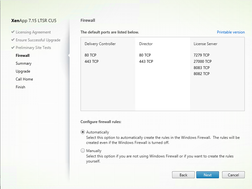252x189 pixels.
Task: Select 443 TCP under Director
Action: click(146, 61)
